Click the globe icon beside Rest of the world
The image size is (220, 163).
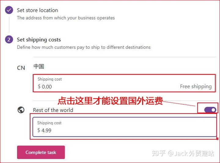(x=21, y=110)
